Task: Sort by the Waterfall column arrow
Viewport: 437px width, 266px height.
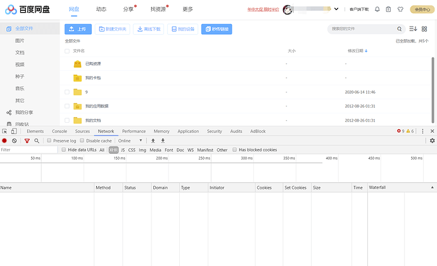Action: coord(433,187)
